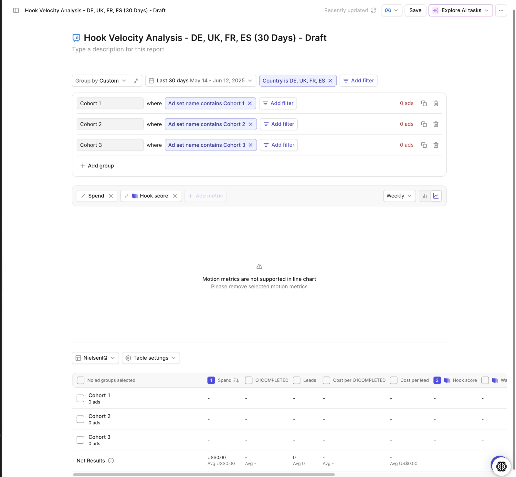Click the table layout icon in NielsenIQ button
Image resolution: width=516 pixels, height=477 pixels.
pyautogui.click(x=78, y=358)
